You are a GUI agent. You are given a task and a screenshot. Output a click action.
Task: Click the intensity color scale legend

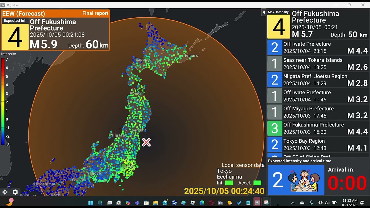(x=3, y=101)
